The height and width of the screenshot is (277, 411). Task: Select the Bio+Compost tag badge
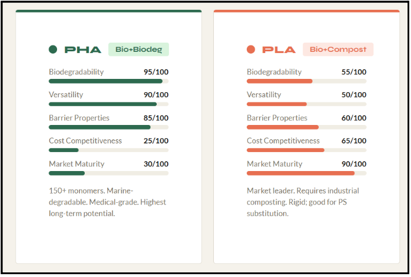point(338,50)
